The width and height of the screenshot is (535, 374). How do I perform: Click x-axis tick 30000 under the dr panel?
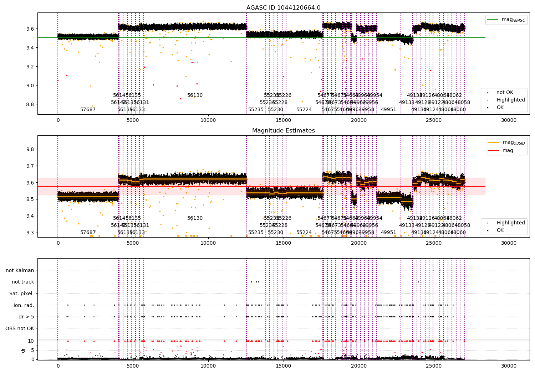(509, 366)
